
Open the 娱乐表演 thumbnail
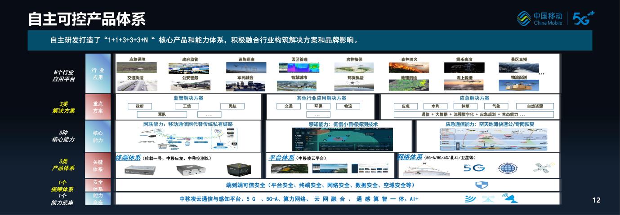(x=464, y=67)
